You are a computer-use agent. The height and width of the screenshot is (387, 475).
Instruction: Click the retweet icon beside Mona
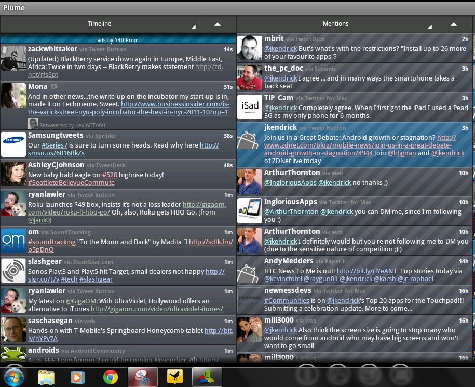pyautogui.click(x=54, y=87)
